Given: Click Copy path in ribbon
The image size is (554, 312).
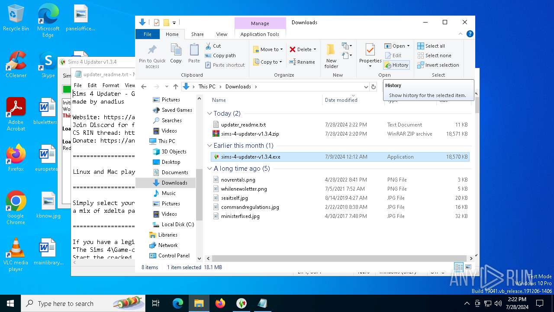Looking at the screenshot, I should pos(220,55).
